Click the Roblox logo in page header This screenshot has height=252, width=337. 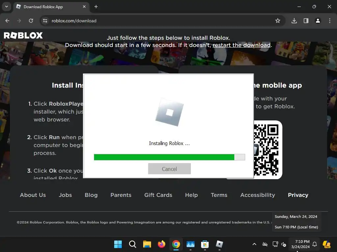click(x=23, y=35)
